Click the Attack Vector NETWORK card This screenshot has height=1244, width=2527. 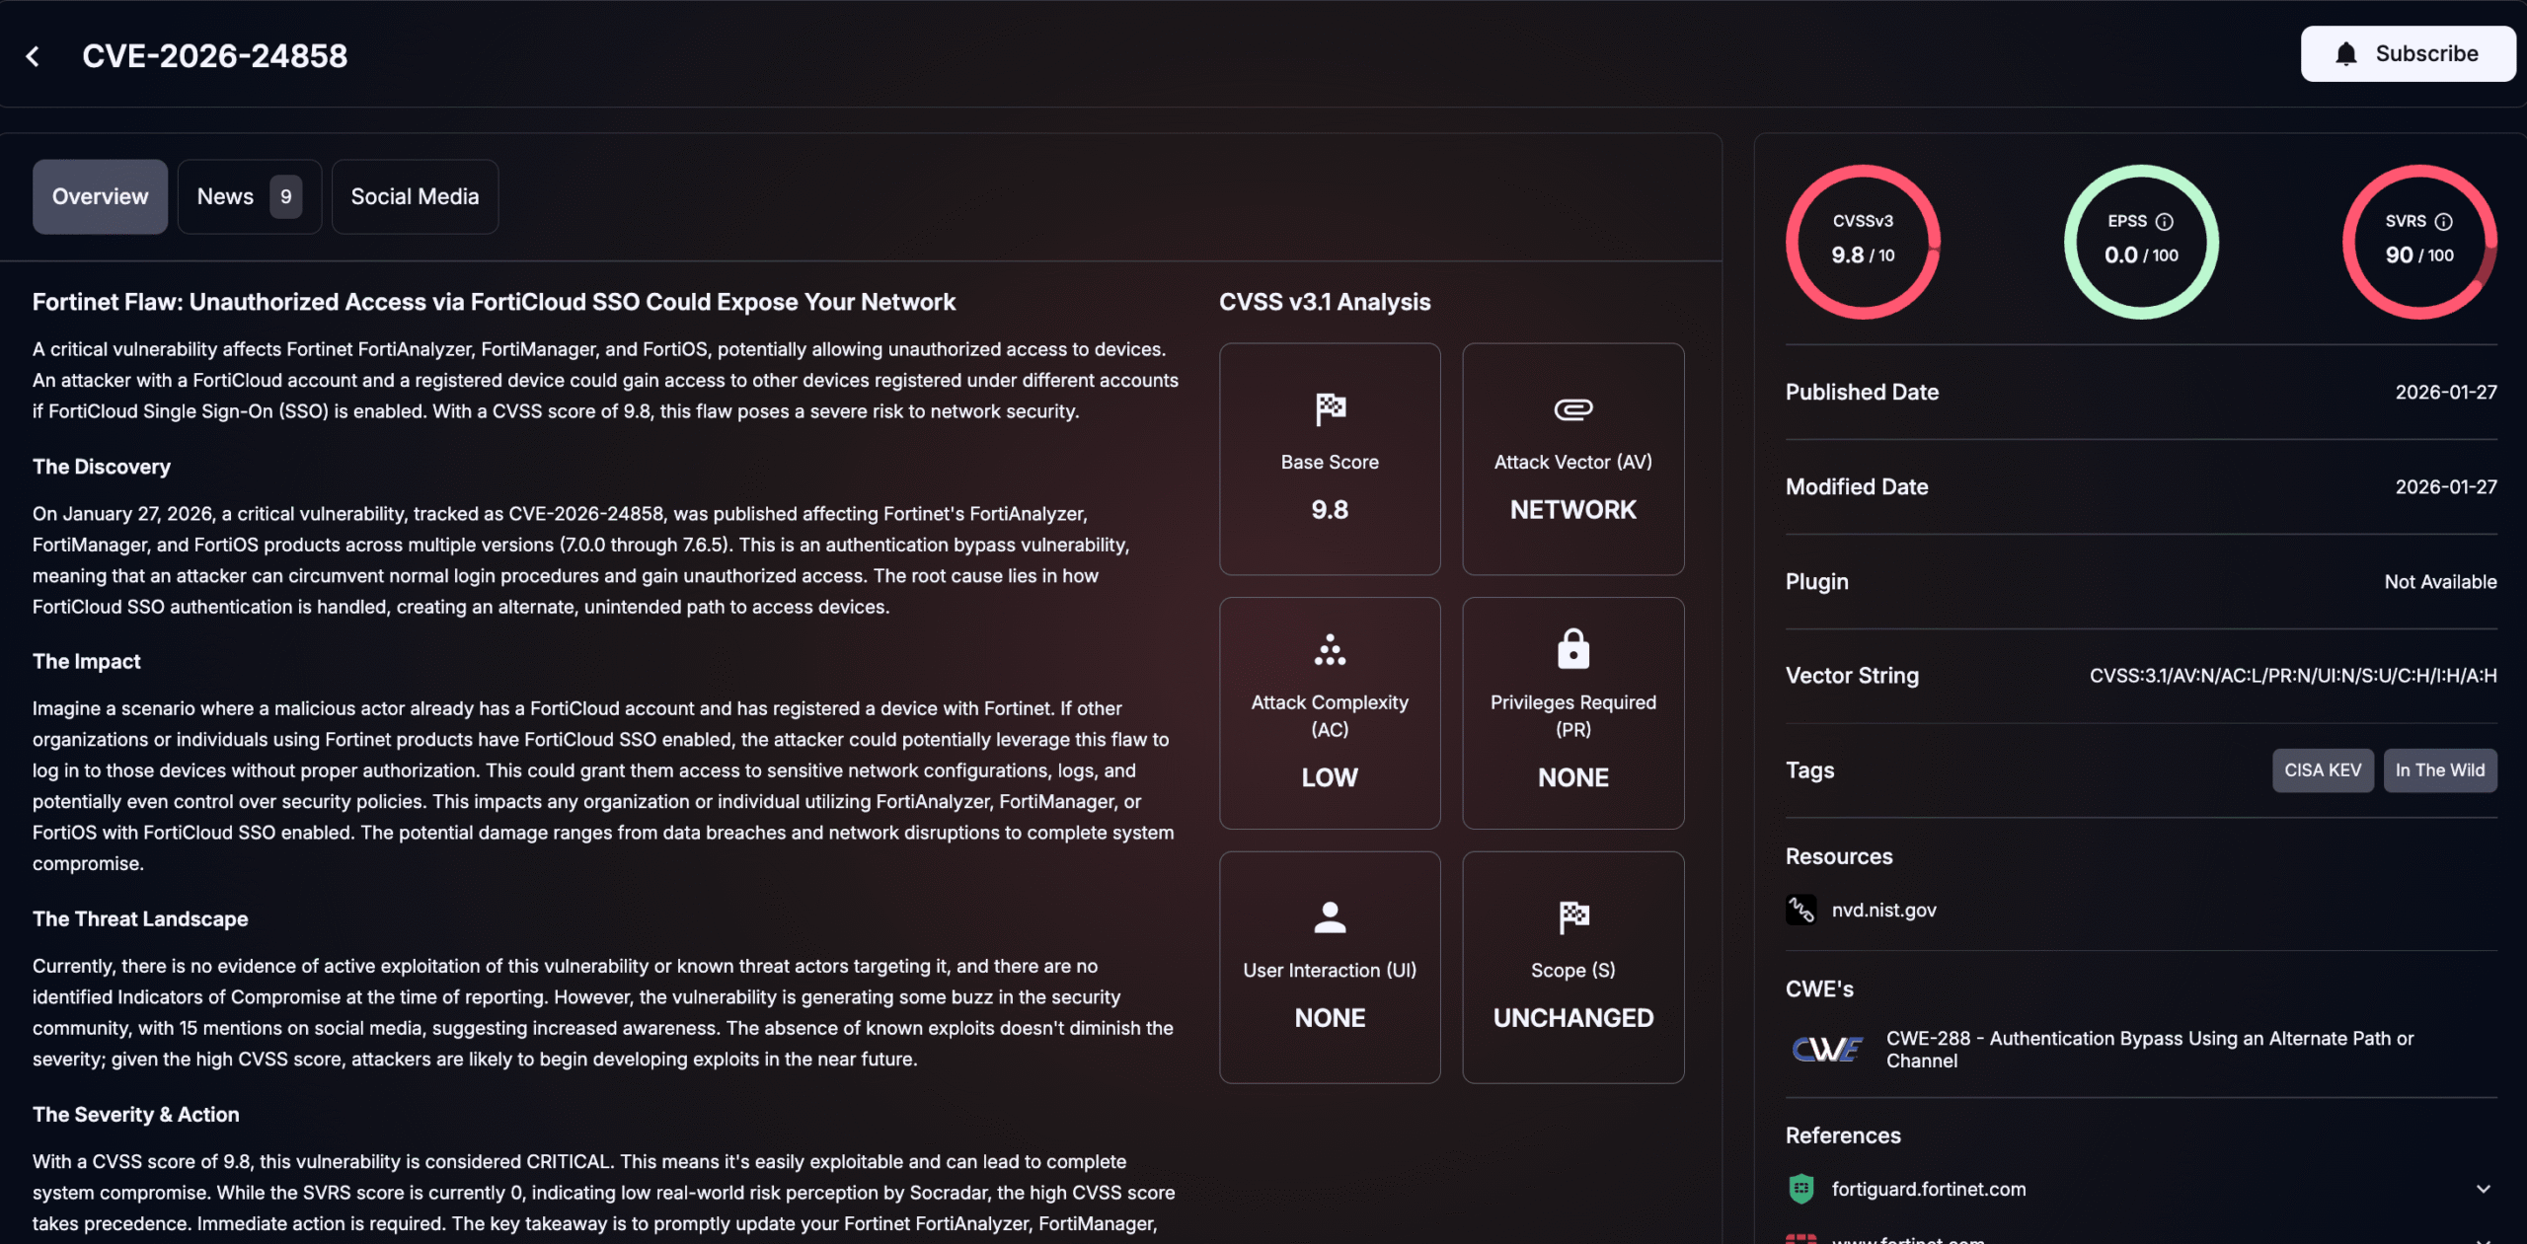tap(1572, 459)
